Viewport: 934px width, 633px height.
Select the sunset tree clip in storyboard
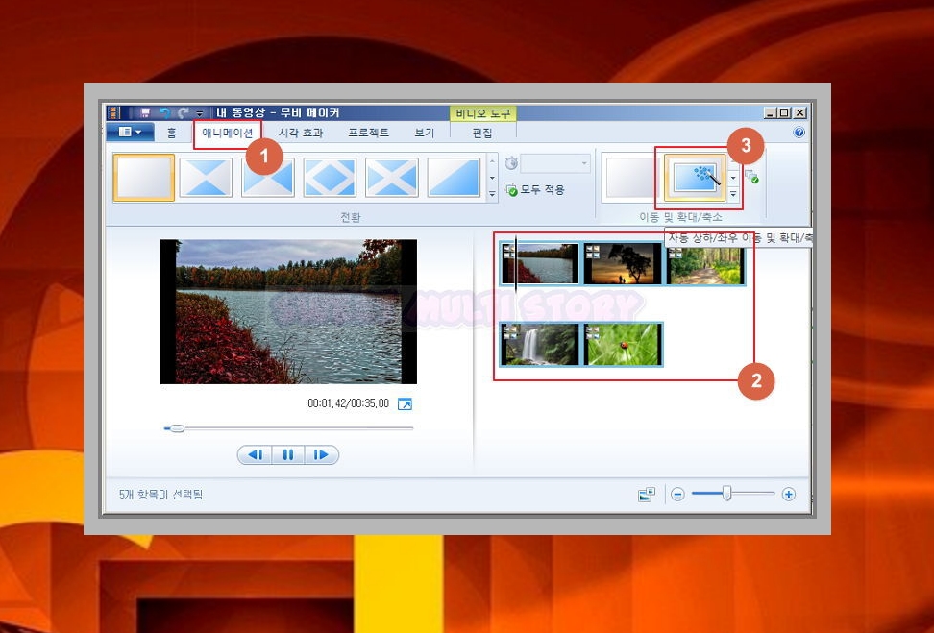click(623, 264)
